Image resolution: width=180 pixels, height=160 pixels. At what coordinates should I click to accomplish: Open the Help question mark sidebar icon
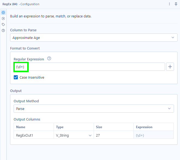click(x=3, y=30)
